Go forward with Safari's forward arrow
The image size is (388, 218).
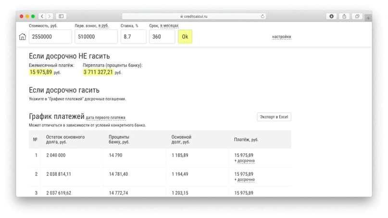tap(49, 16)
